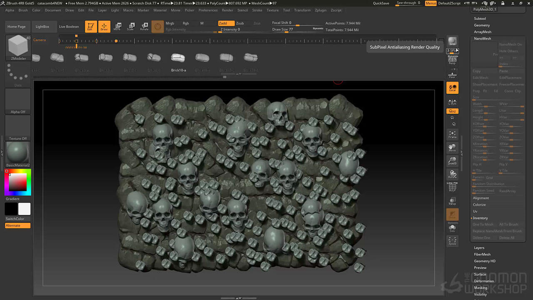This screenshot has width=533, height=300.
Task: Activate the Edit mode button
Action: 90,27
